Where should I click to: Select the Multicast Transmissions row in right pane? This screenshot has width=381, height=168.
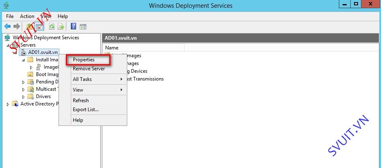[x=145, y=79]
